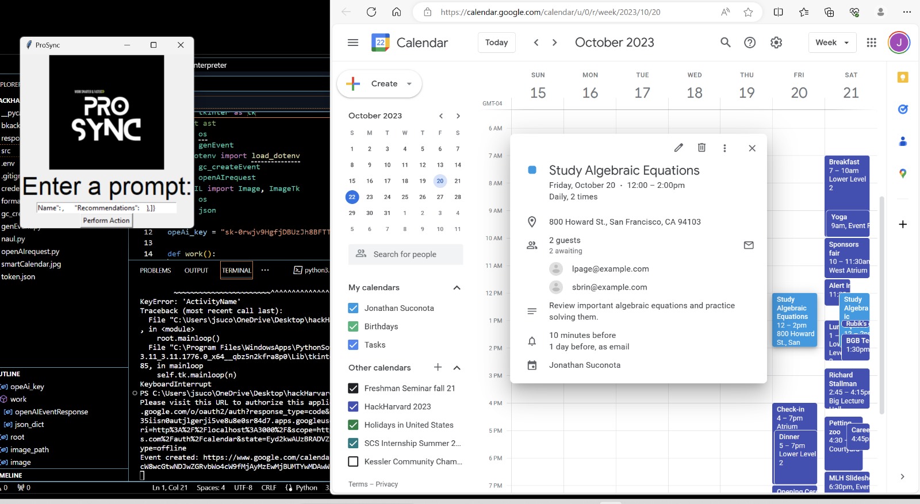This screenshot has height=504, width=920.
Task: Open the Richard Stallman event
Action: (x=848, y=388)
